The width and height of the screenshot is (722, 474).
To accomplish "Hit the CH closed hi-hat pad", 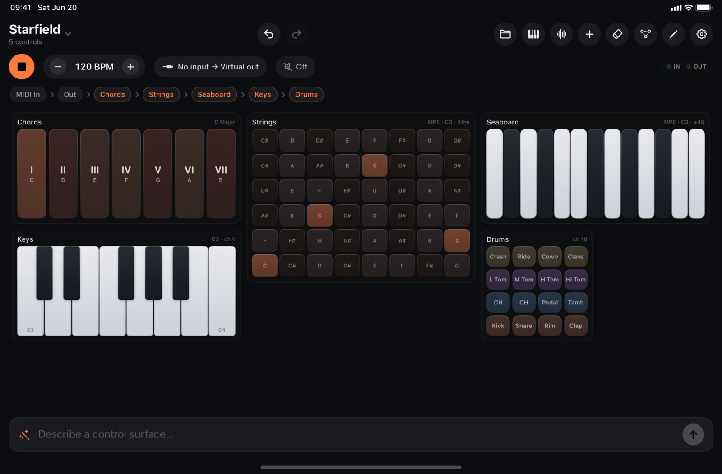I will [x=498, y=303].
